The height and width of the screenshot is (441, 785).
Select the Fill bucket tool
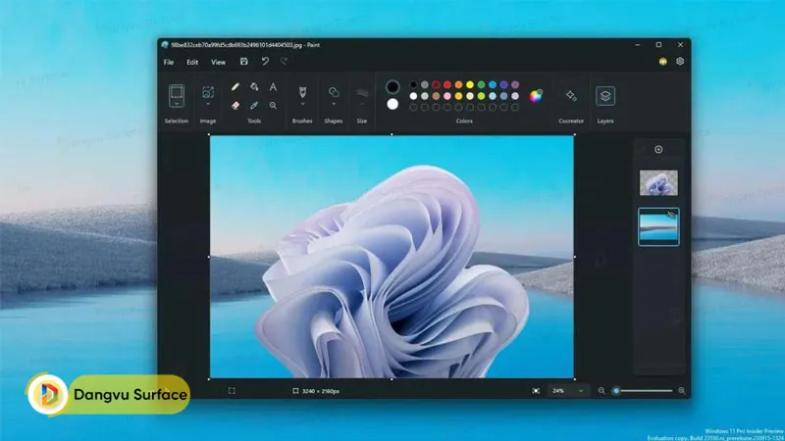click(254, 87)
